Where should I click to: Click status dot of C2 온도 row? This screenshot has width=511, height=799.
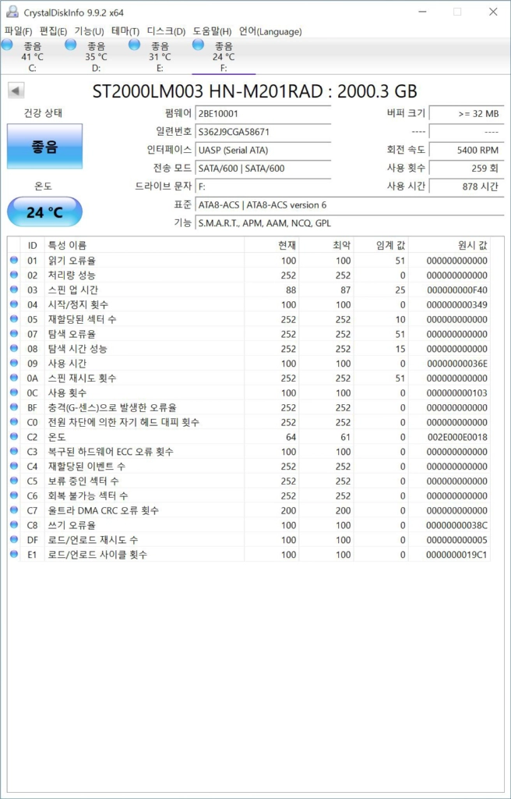[14, 437]
